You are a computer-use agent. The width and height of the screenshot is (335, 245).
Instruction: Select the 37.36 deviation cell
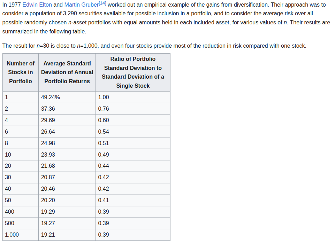tap(48, 109)
